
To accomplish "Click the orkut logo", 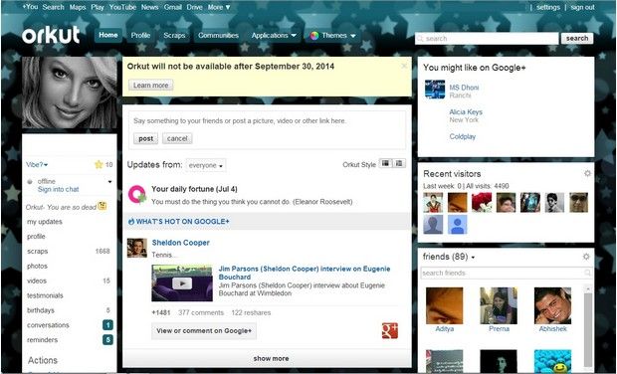I will [51, 36].
